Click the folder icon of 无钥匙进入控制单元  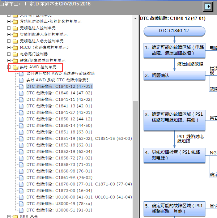coord(15,28)
